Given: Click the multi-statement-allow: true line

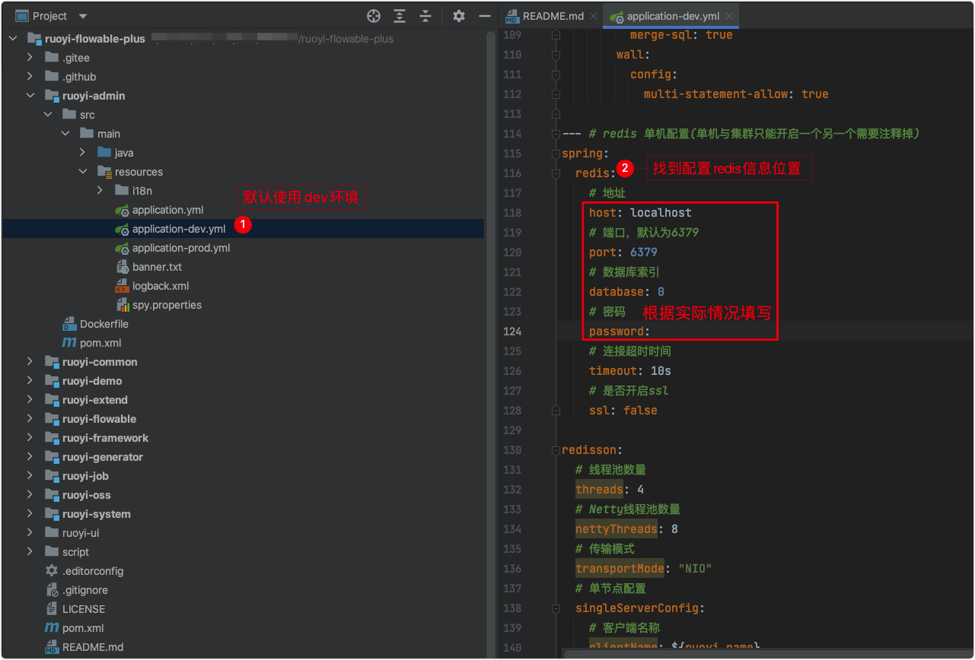Looking at the screenshot, I should 736,94.
